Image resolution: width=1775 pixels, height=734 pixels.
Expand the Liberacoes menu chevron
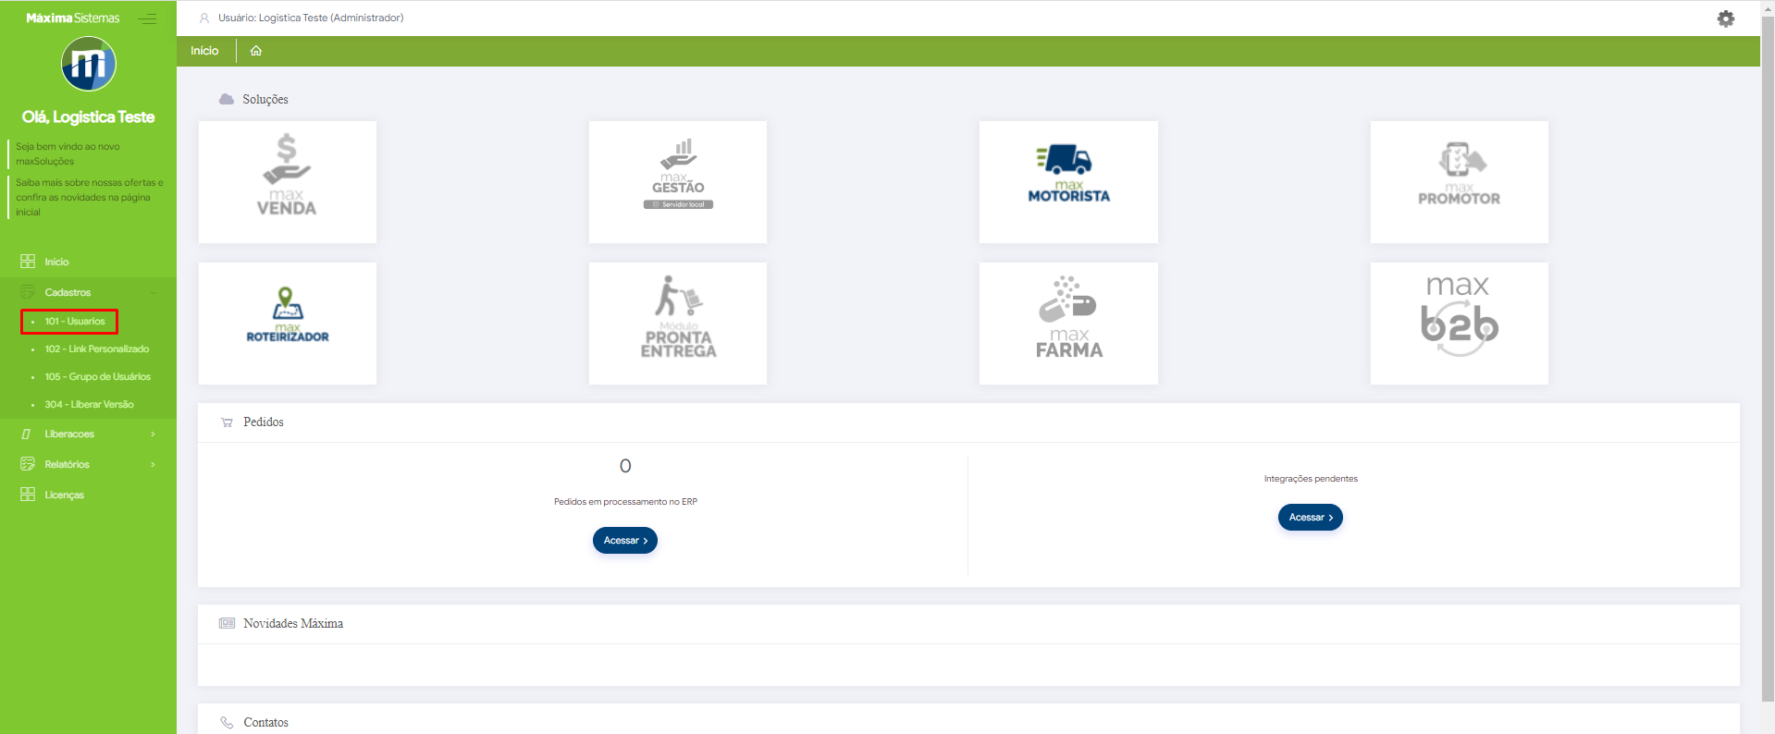[153, 434]
